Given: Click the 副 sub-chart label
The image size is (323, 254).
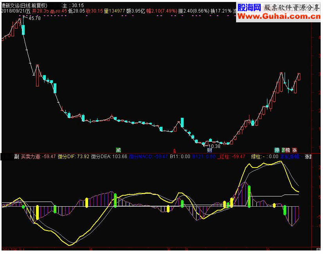Looking at the screenshot, I should [x=16, y=157].
